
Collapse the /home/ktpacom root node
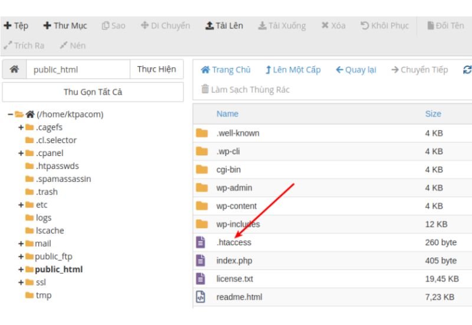point(11,114)
